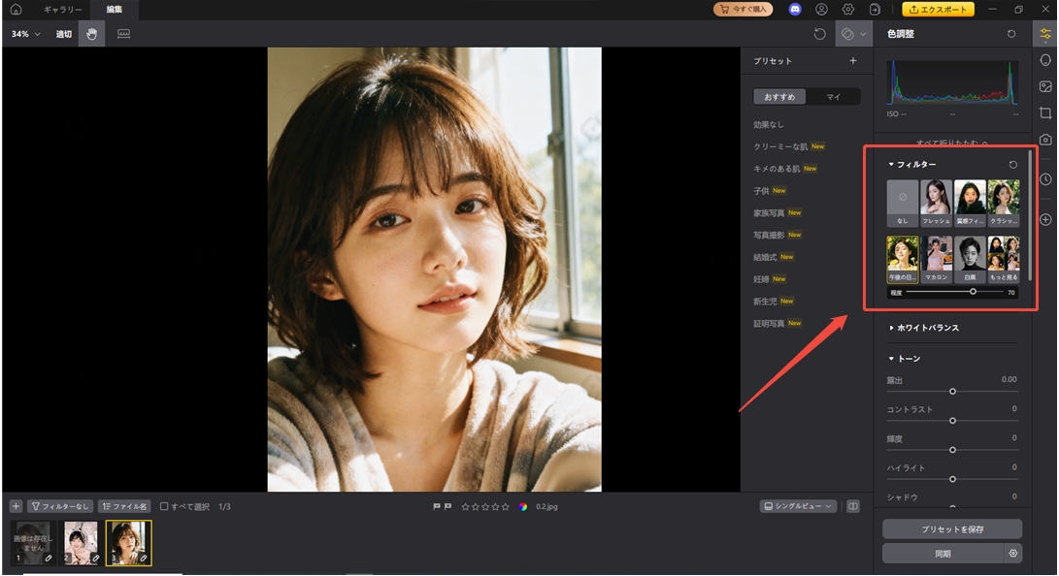The width and height of the screenshot is (1059, 576).
Task: Open the portrait retouch tool below color adjustment
Action: coord(1045,60)
